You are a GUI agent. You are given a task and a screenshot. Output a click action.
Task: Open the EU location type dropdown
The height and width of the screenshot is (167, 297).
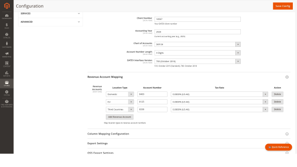(x=120, y=102)
